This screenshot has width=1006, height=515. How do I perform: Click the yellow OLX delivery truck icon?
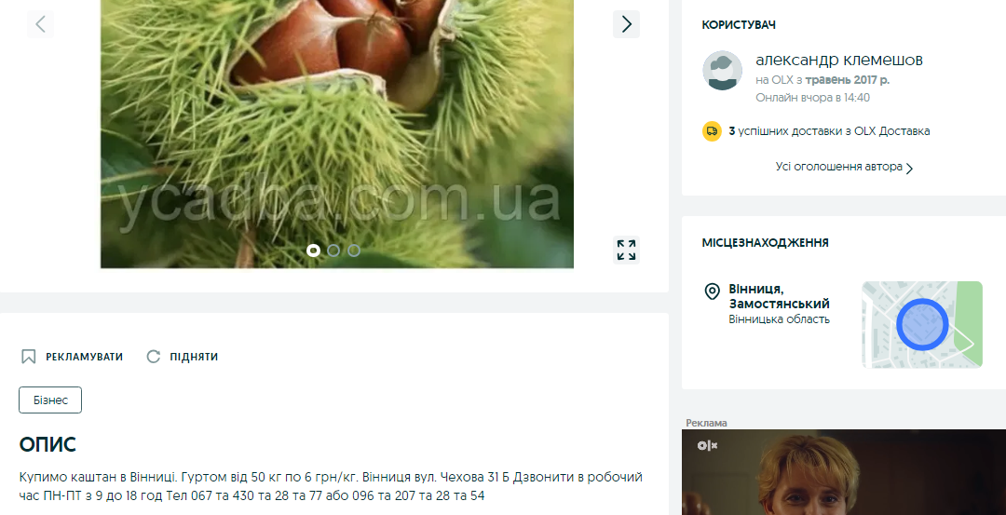click(713, 131)
